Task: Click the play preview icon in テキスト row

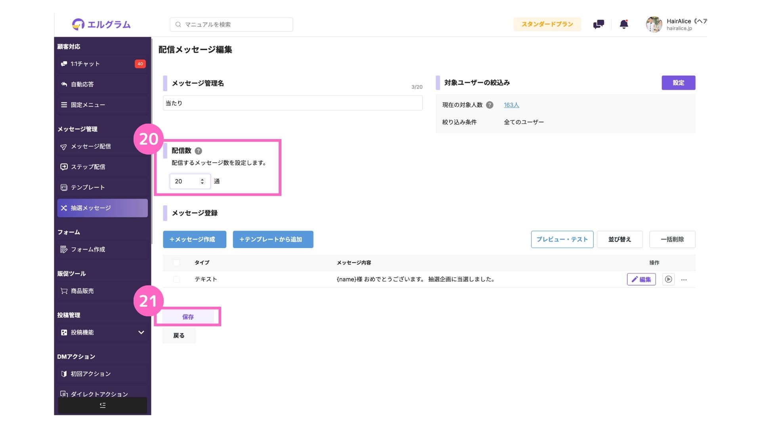Action: 668,279
